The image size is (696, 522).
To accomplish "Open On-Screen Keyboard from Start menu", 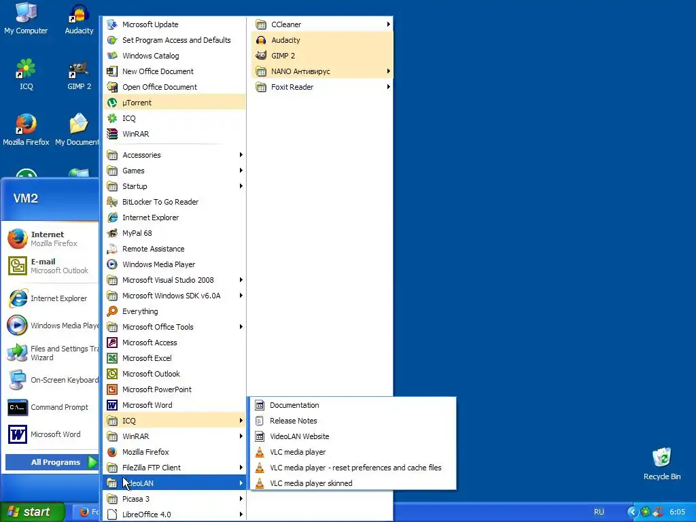I will tap(52, 380).
